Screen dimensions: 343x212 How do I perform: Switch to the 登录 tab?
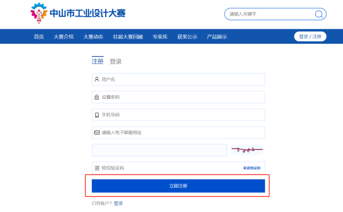116,61
